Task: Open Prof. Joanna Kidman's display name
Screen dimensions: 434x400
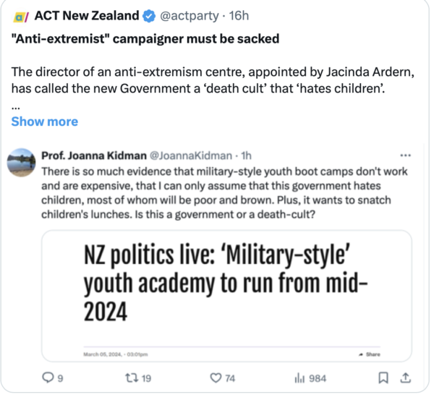Action: [x=94, y=156]
